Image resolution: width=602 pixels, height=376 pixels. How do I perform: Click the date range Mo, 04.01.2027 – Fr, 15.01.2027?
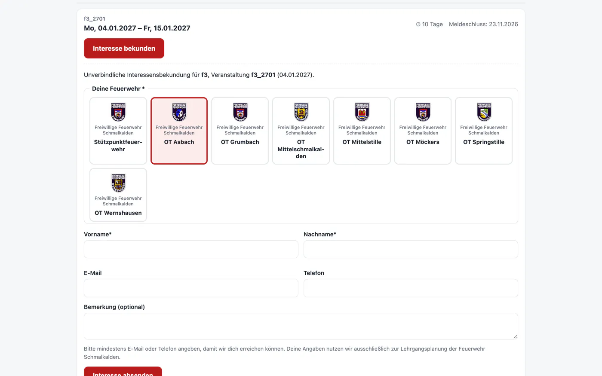pos(137,28)
